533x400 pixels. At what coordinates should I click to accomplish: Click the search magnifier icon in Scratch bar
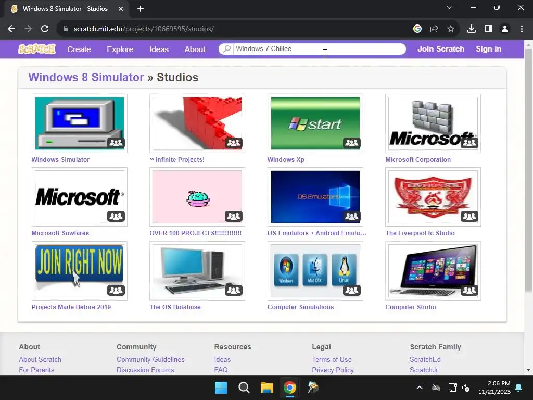point(227,48)
